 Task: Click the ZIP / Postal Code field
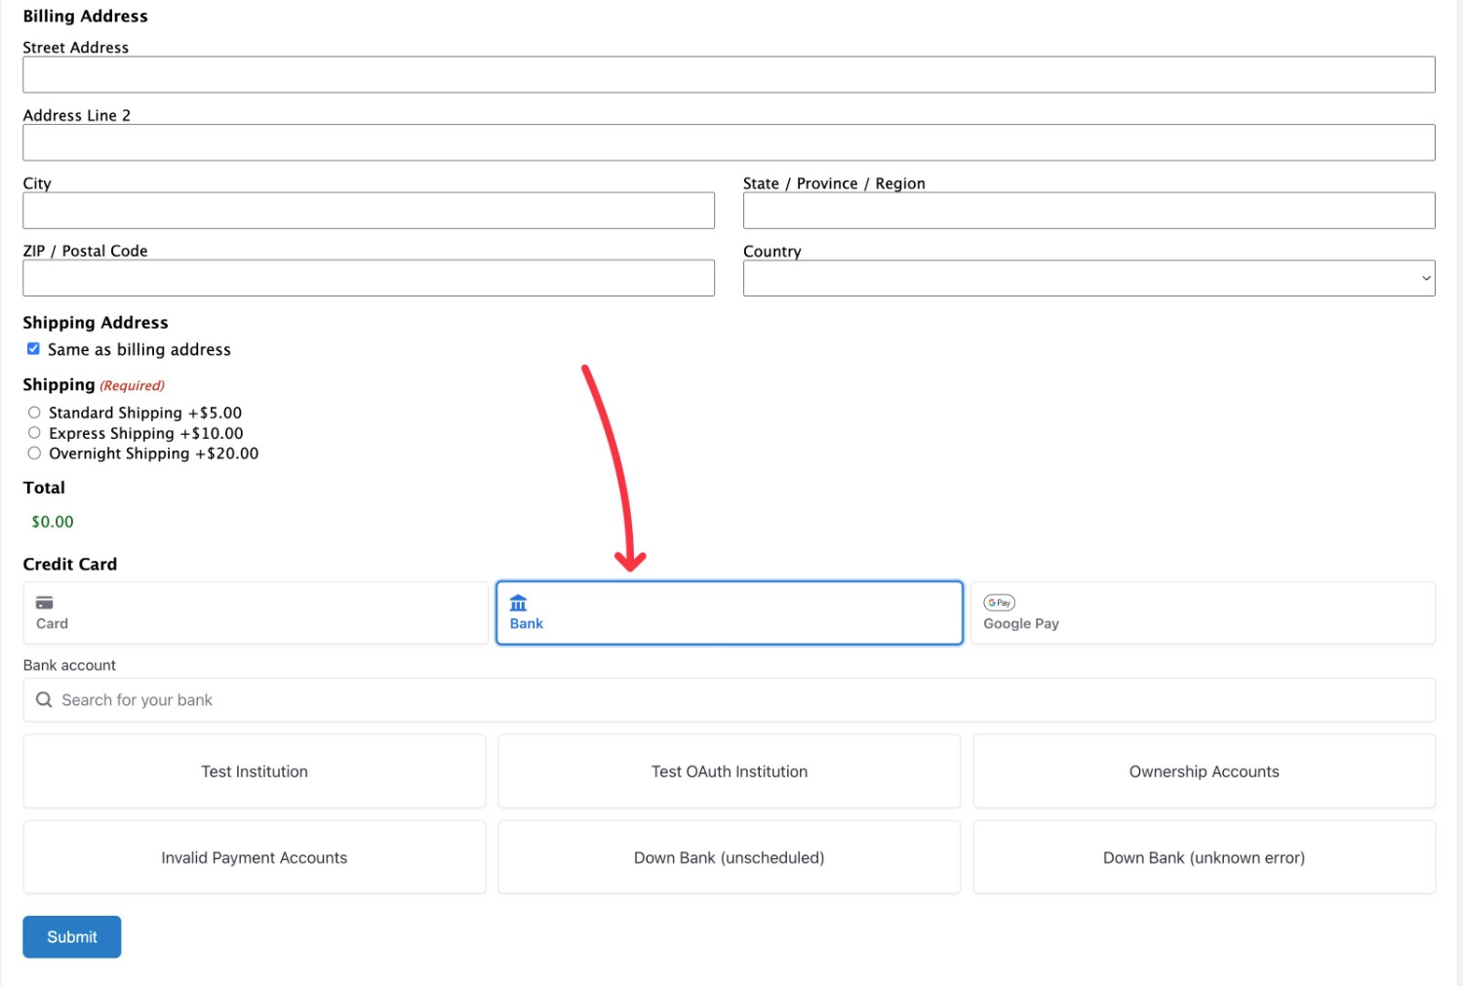tap(368, 277)
